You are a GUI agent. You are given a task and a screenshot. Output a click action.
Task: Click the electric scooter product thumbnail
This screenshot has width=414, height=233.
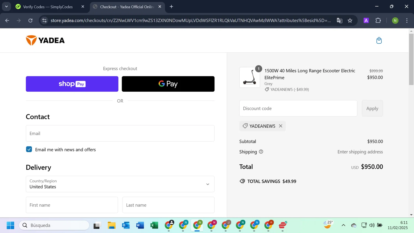(x=250, y=78)
